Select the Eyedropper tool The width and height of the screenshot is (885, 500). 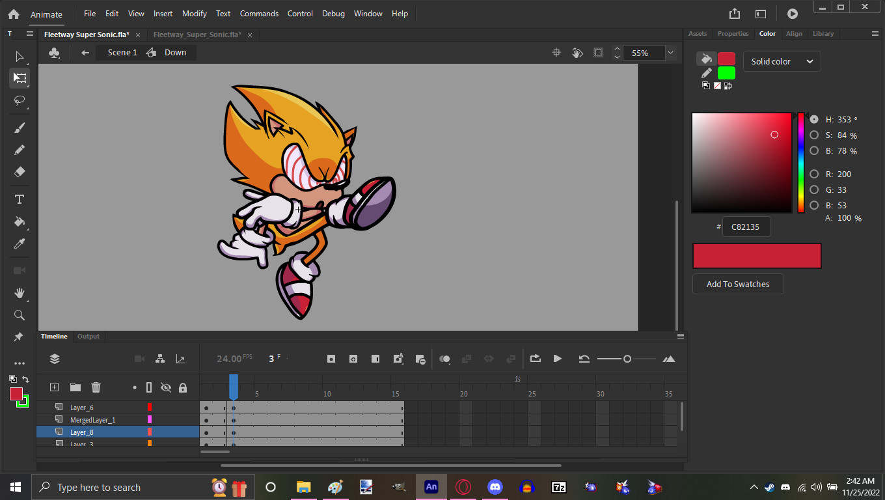[x=20, y=243]
